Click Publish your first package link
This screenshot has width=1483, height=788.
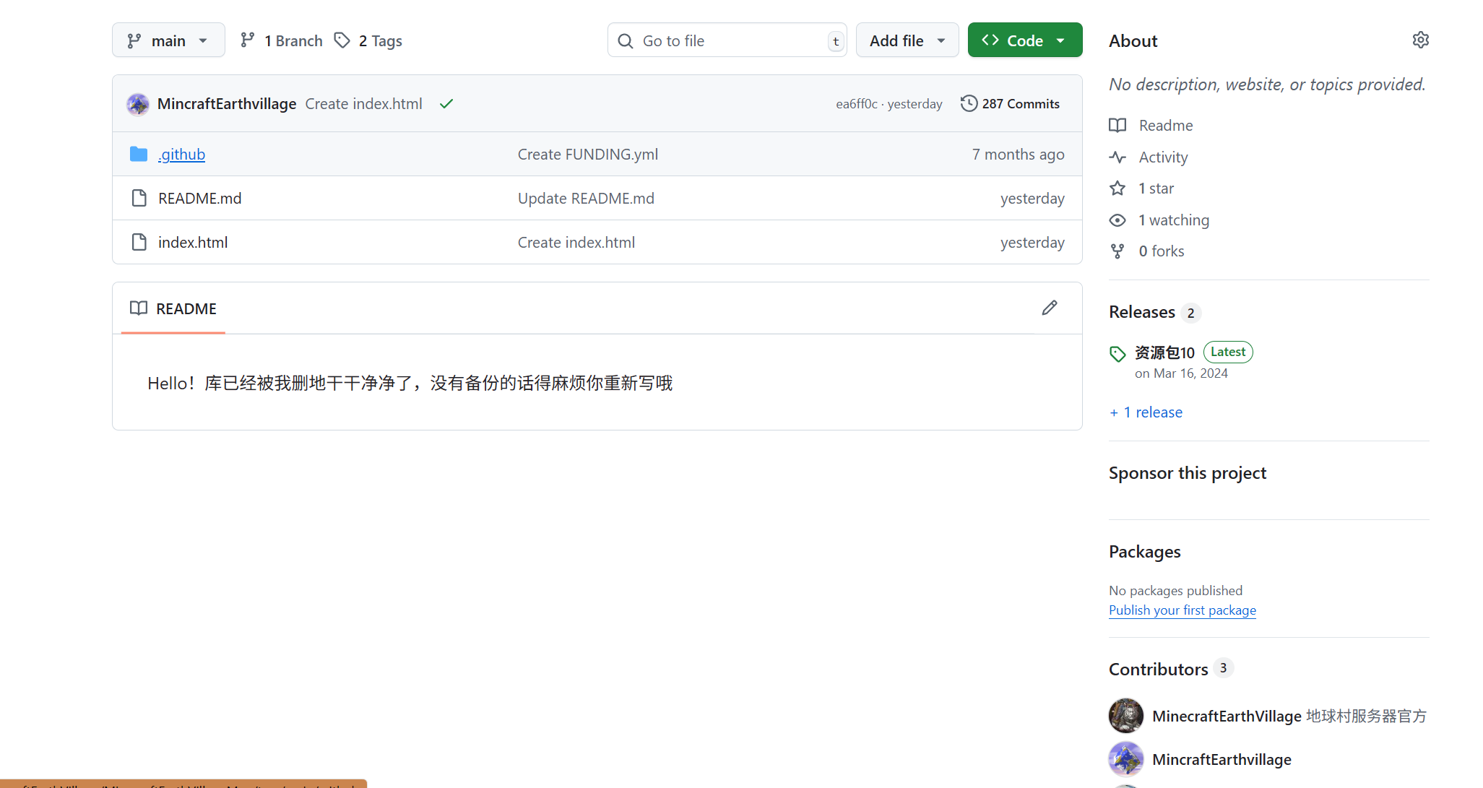(1182, 610)
